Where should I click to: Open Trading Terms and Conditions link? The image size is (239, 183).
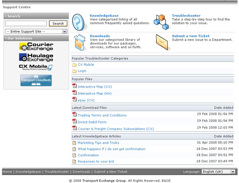pos(102,115)
